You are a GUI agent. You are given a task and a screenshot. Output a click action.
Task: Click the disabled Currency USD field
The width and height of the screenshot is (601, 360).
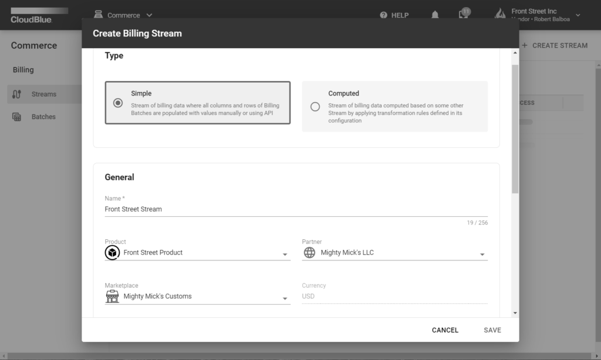395,297
